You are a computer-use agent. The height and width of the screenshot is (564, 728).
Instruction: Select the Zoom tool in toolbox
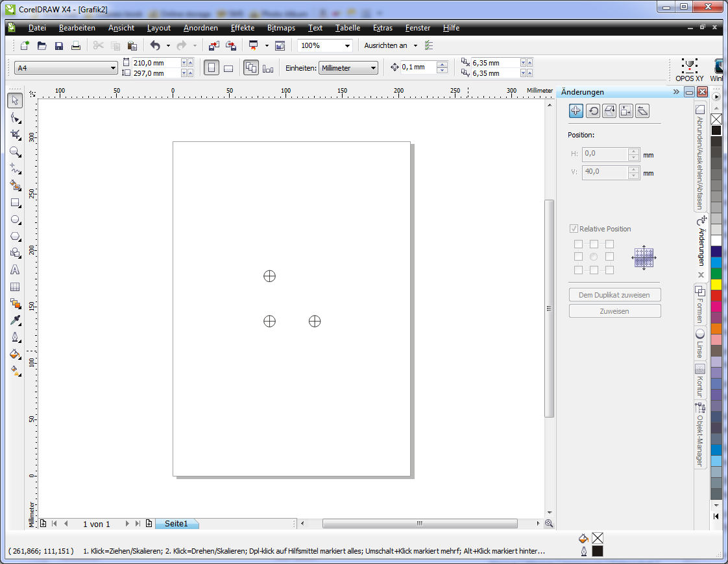coord(14,151)
